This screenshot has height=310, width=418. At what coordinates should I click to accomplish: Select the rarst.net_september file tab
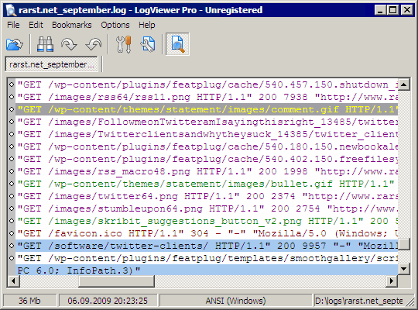tap(51, 64)
